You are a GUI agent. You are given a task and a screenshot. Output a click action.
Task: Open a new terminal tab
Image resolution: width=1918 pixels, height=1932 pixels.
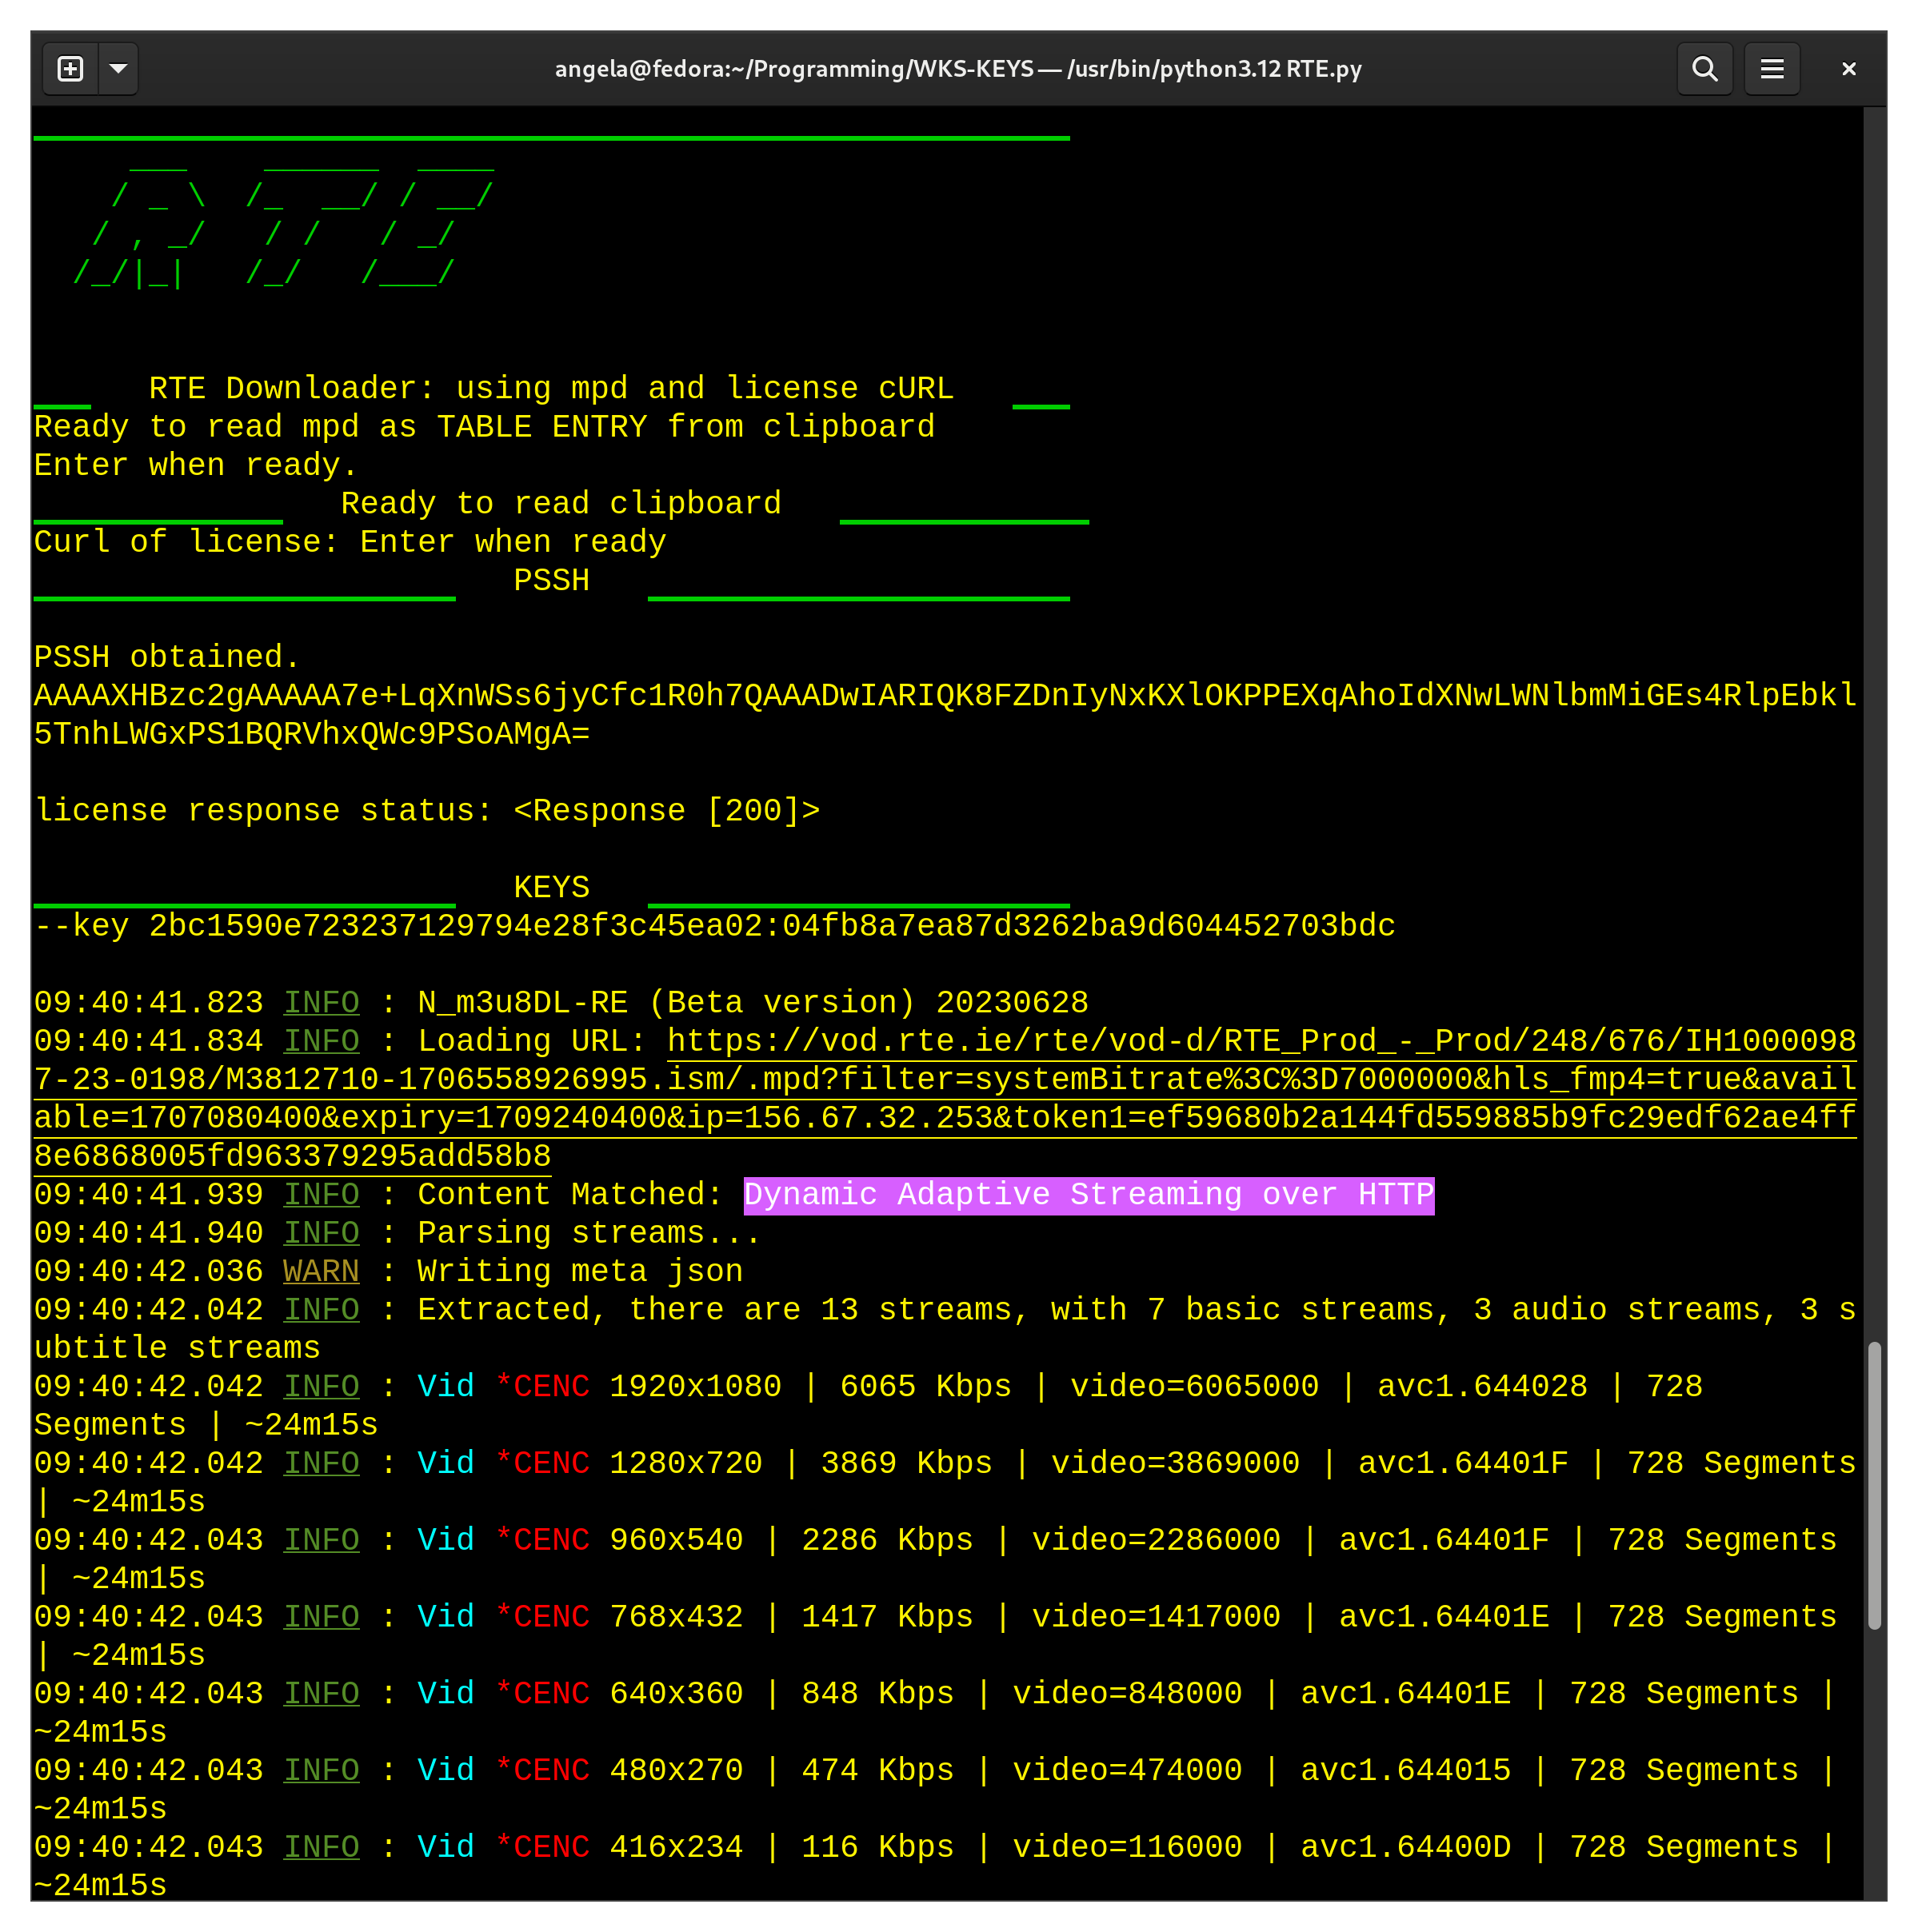70,69
